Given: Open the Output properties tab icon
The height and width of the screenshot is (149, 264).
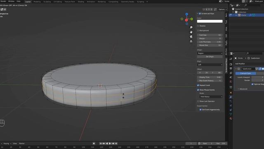Looking at the screenshot, I should click(x=231, y=69).
